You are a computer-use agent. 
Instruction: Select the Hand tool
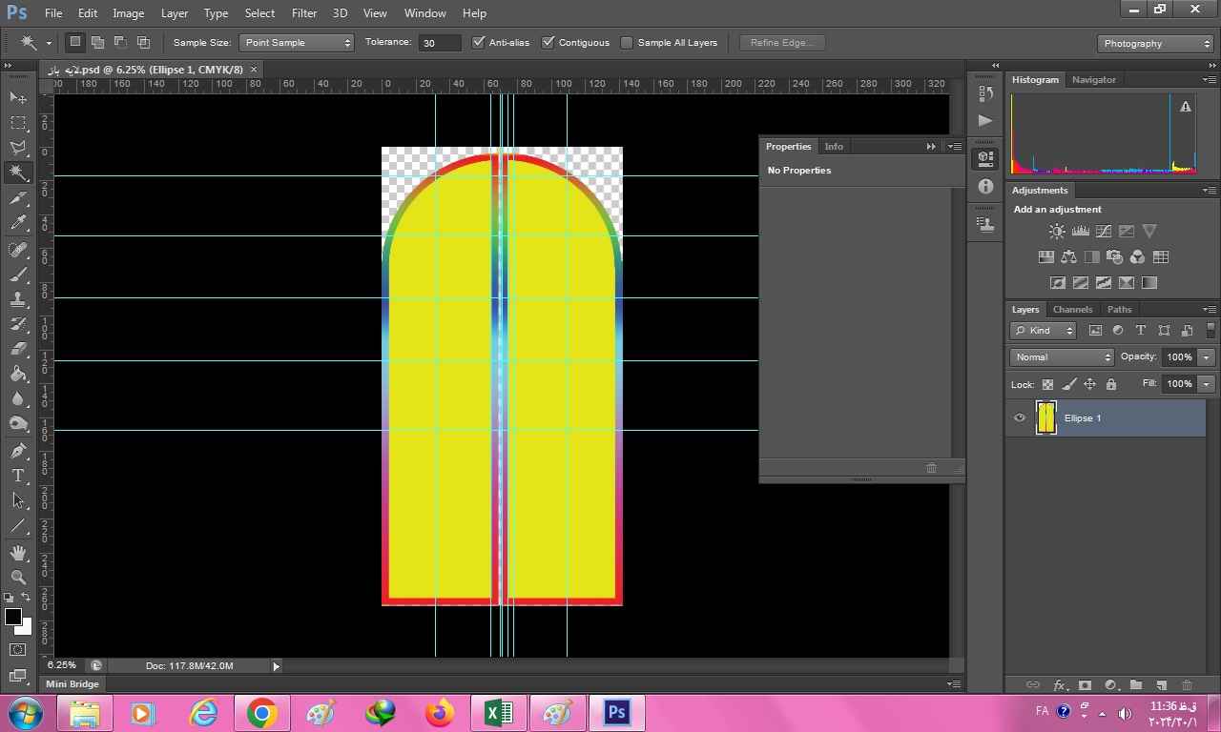[x=18, y=552]
